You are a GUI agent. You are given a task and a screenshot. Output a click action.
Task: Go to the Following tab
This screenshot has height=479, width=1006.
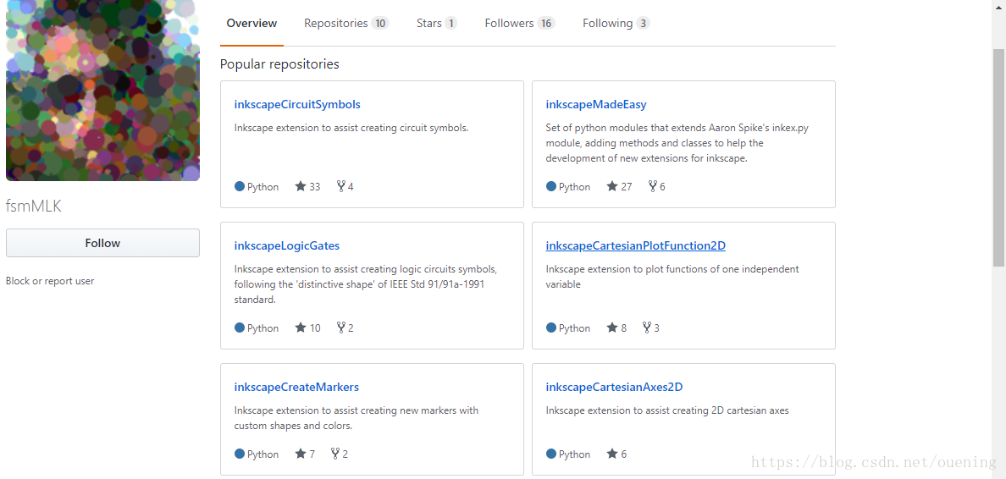click(x=616, y=23)
